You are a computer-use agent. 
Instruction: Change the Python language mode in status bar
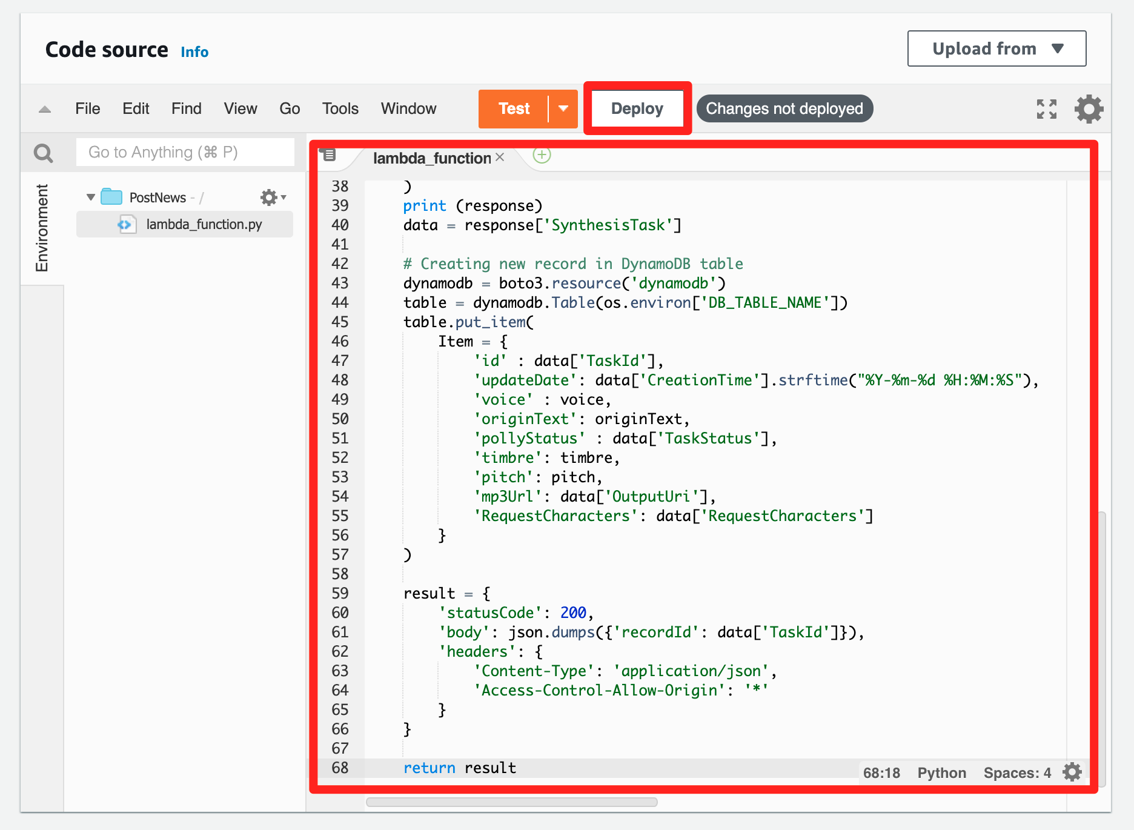pos(941,772)
